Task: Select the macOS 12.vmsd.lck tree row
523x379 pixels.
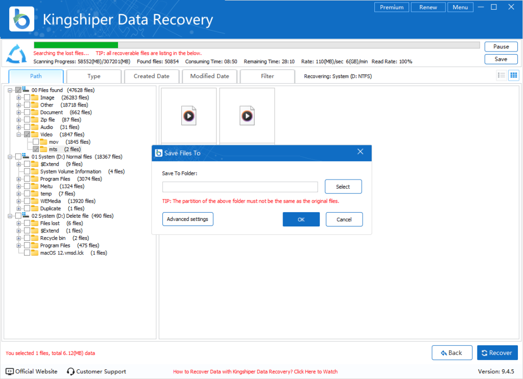Action: (66, 253)
